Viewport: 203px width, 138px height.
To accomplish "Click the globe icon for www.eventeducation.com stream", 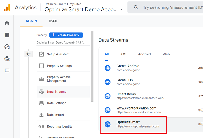I will (x=108, y=110).
